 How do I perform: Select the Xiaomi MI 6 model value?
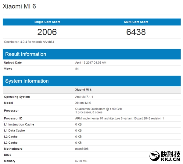(83, 103)
